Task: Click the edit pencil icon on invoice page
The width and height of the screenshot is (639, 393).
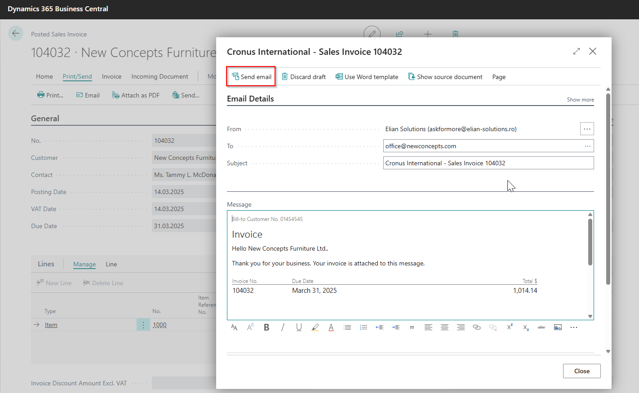Action: coord(372,34)
